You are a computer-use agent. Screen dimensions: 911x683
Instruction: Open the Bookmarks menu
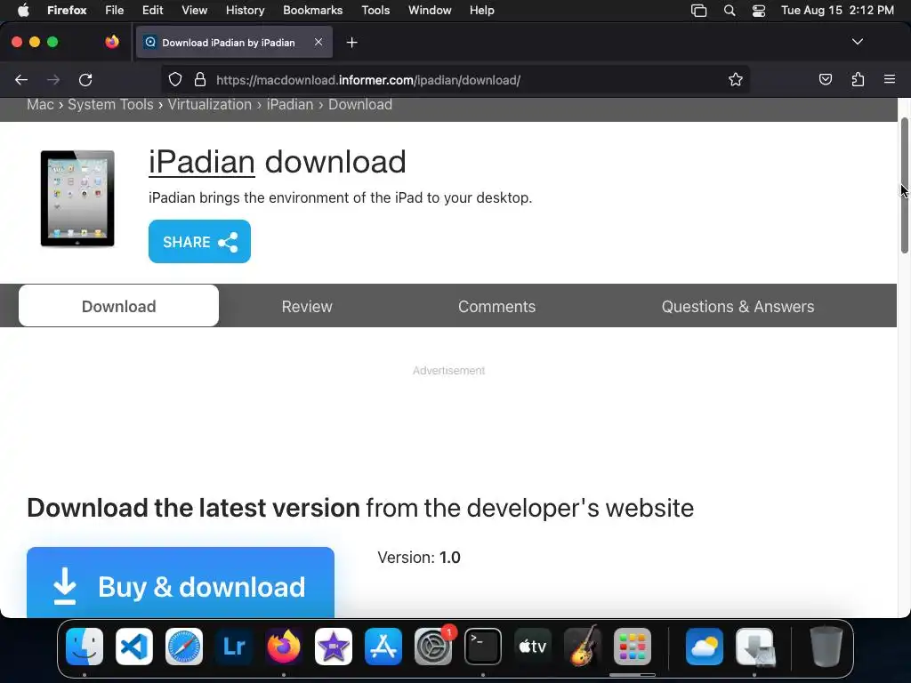click(x=312, y=11)
